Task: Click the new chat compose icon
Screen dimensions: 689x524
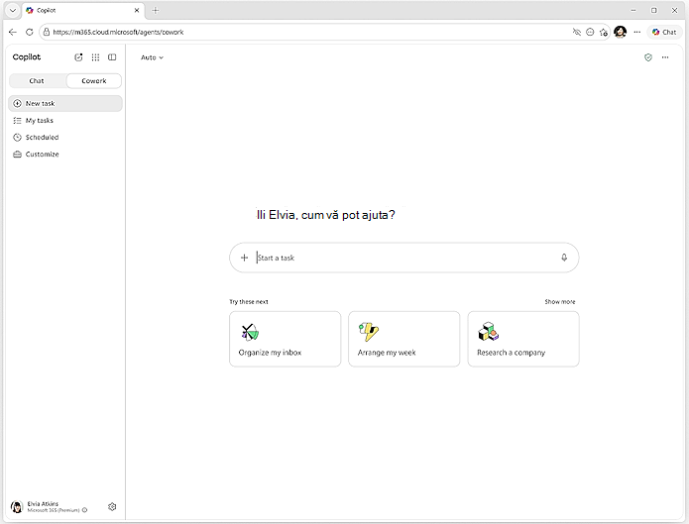Action: pyautogui.click(x=78, y=57)
